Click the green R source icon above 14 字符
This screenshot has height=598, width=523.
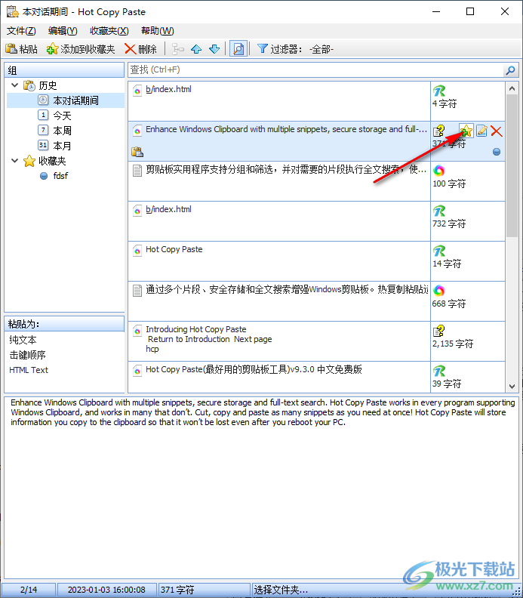tap(439, 251)
